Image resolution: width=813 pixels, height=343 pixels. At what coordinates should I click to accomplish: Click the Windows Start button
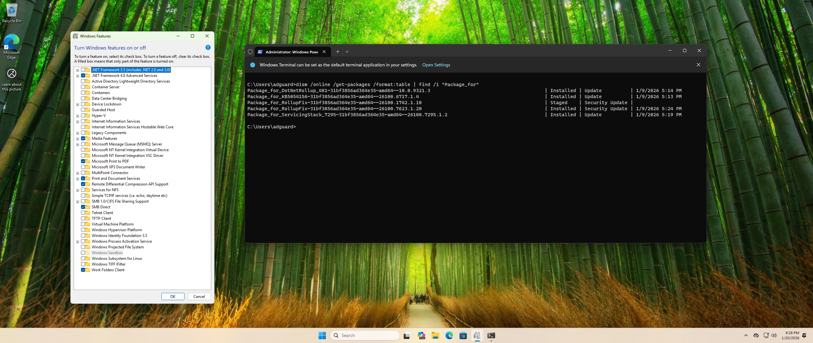[x=322, y=335]
